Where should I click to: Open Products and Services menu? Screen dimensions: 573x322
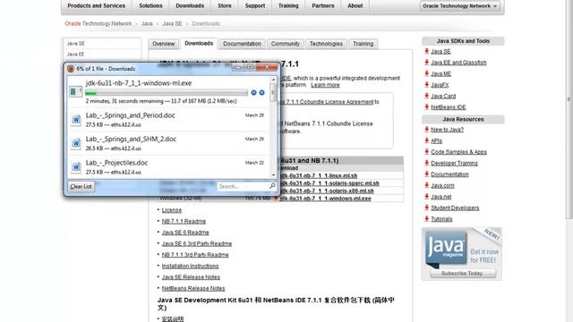pyautogui.click(x=96, y=6)
